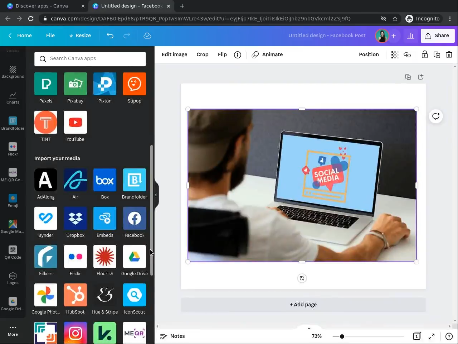Image resolution: width=458 pixels, height=344 pixels.
Task: Open More options in the sidebar
Action: [x=13, y=330]
